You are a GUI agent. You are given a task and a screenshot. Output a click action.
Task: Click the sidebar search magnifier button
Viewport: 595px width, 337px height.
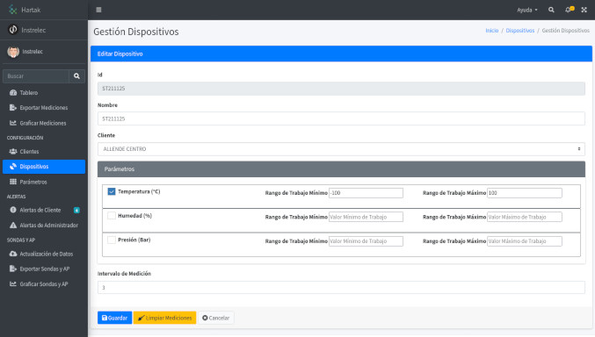76,76
